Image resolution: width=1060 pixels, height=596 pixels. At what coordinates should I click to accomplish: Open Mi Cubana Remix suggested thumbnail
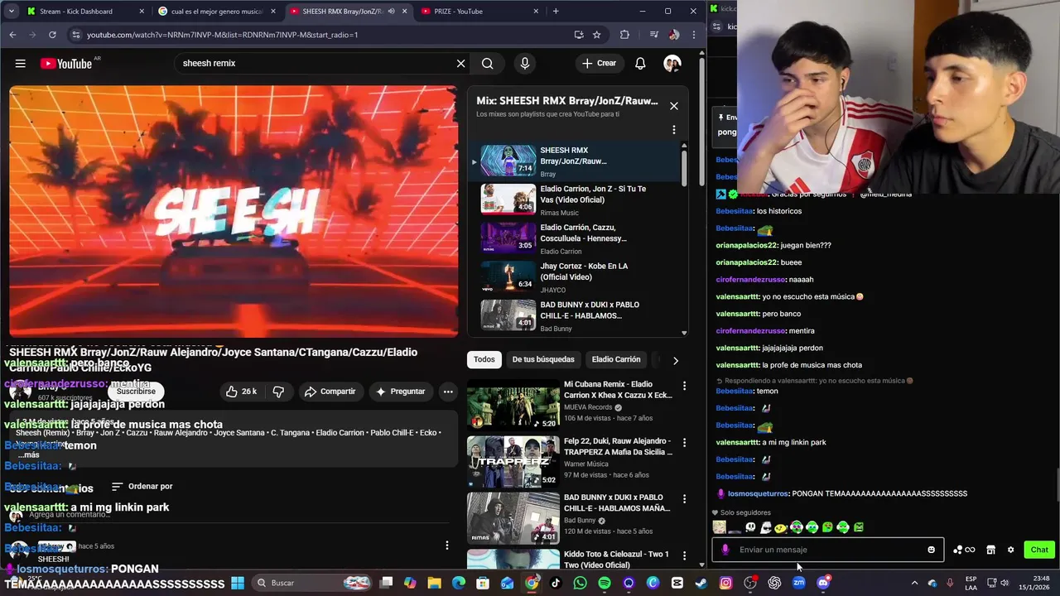pos(513,404)
